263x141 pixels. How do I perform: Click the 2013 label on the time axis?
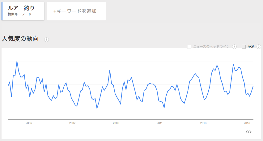(x=203, y=123)
